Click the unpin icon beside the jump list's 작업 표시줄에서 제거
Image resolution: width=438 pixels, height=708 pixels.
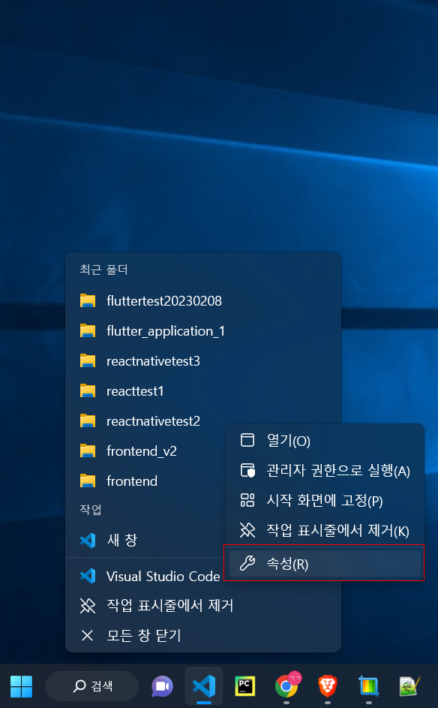point(88,606)
